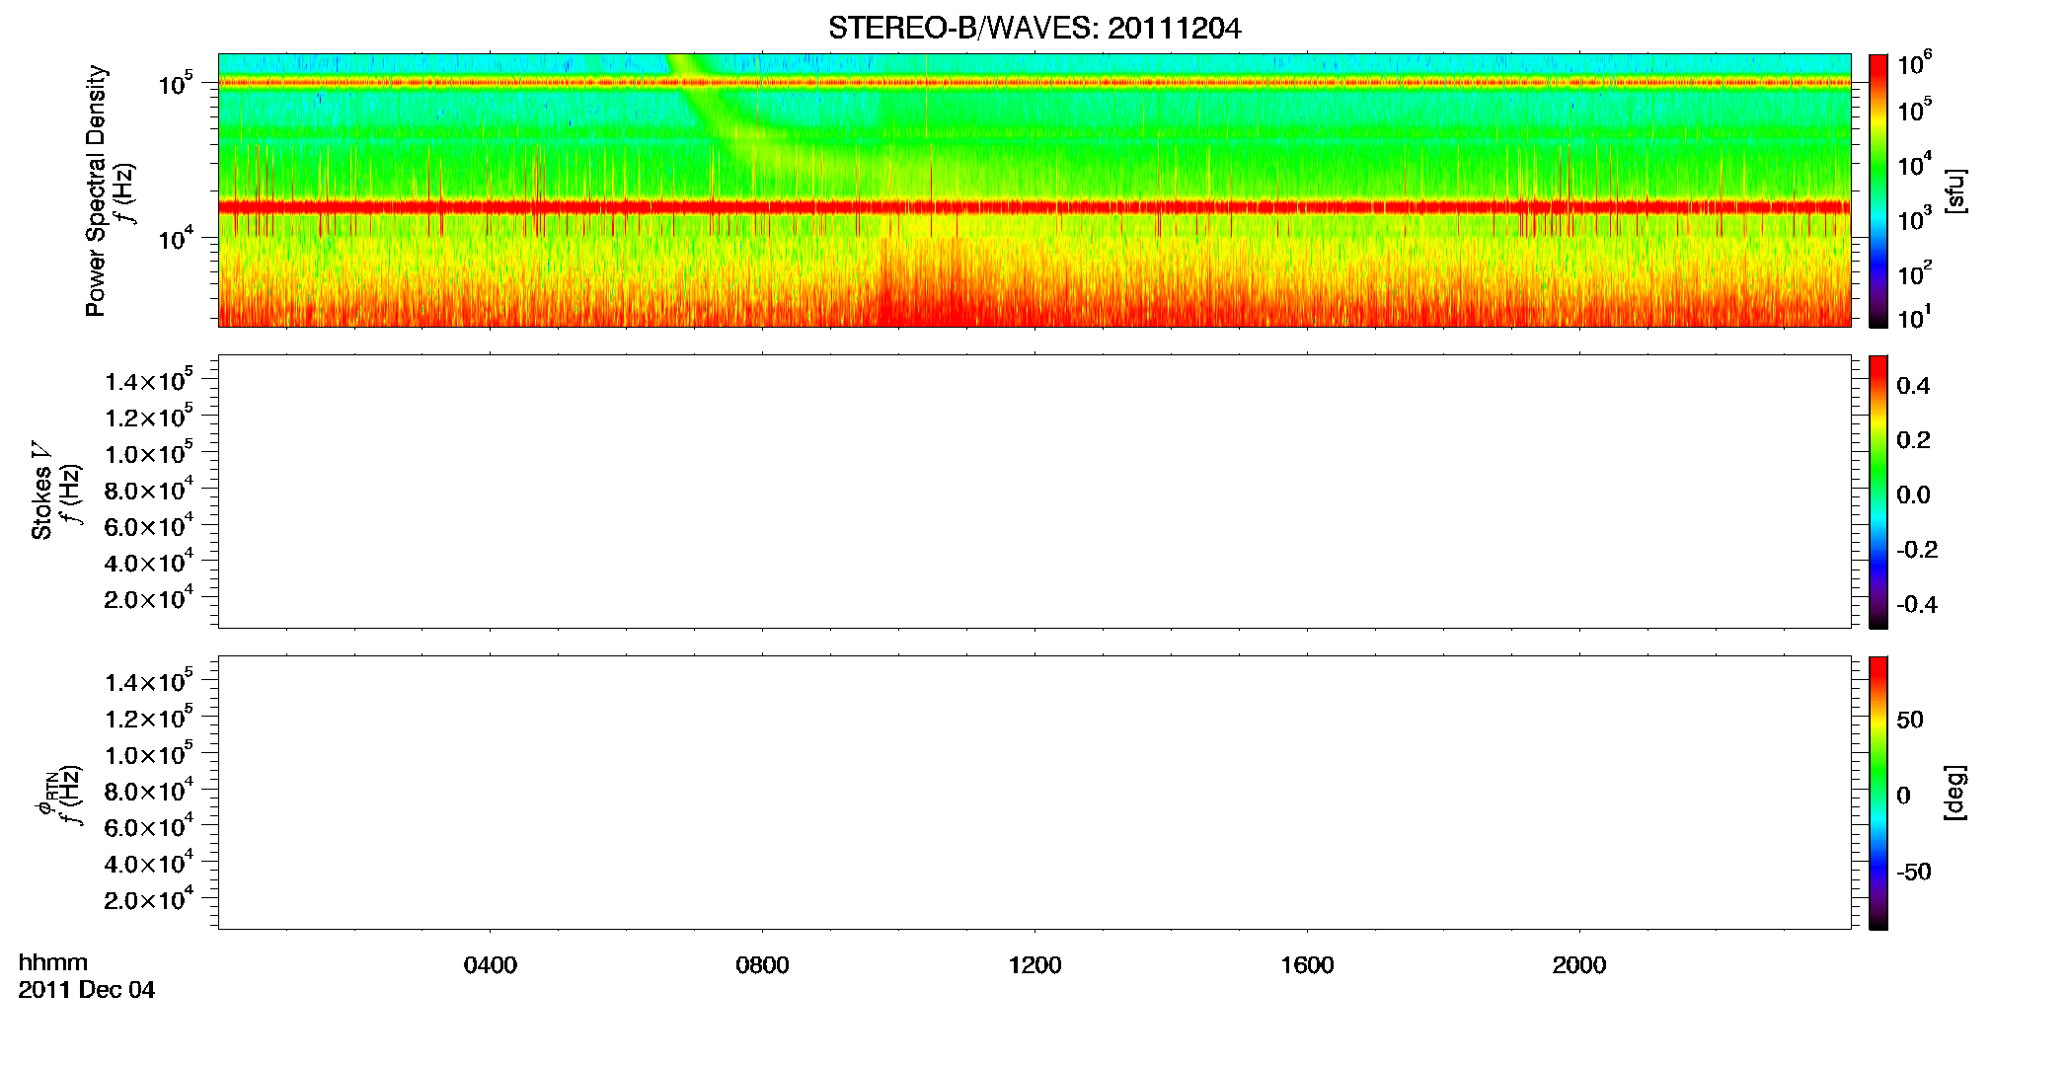This screenshot has width=2069, height=1066.
Task: Select the 1200 time tick label
Action: [1034, 965]
